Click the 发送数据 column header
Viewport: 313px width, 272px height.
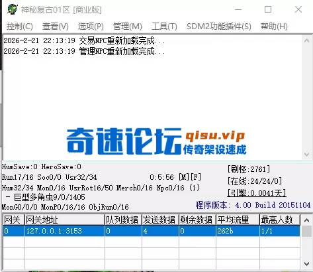coord(160,220)
